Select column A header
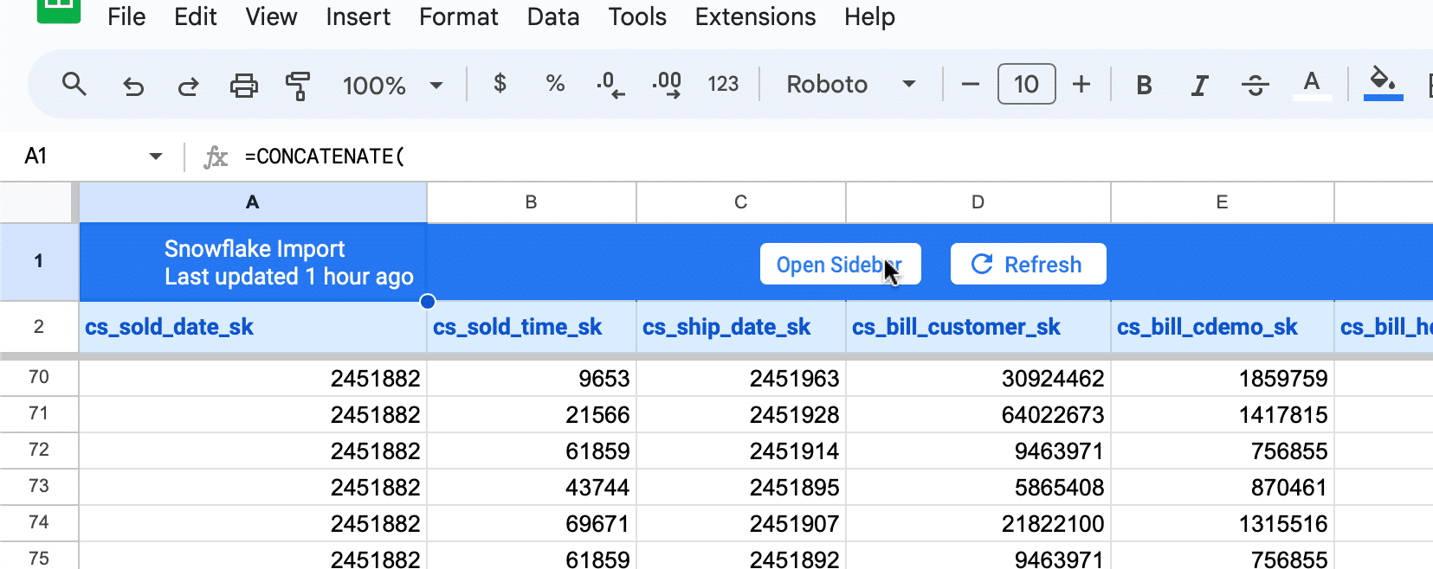Image resolution: width=1433 pixels, height=569 pixels. (253, 202)
